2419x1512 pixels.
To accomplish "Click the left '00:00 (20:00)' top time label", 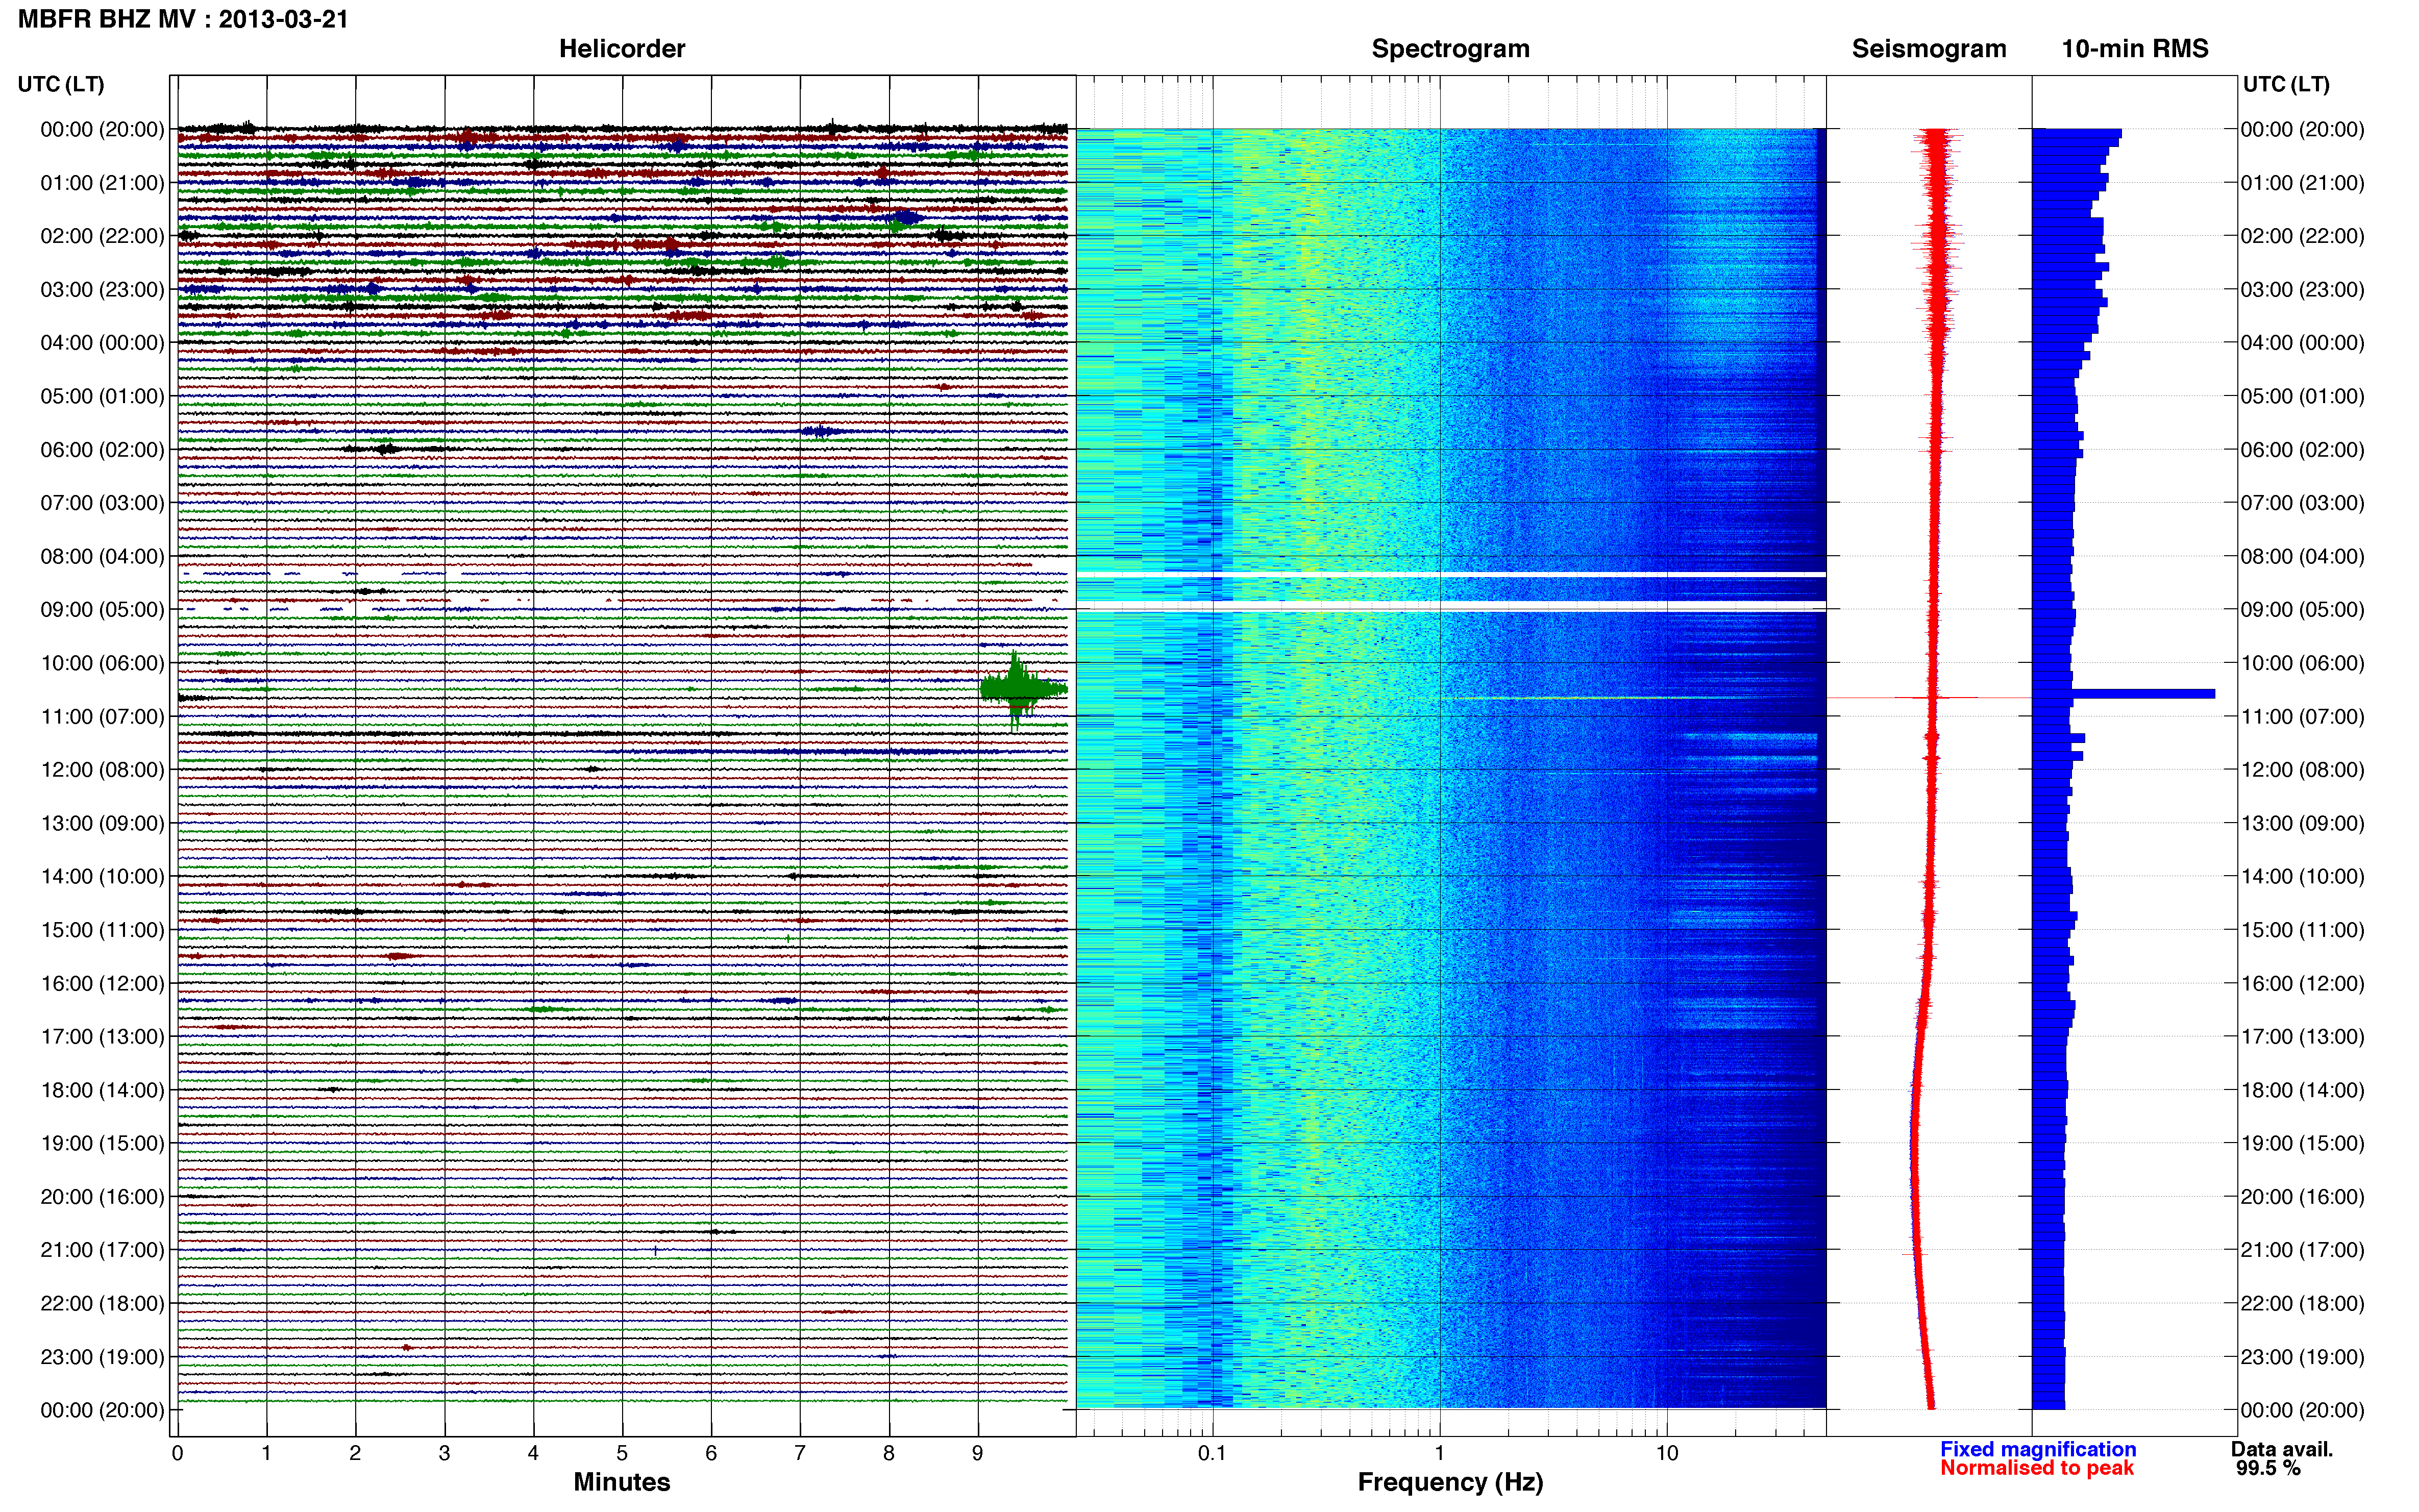I will click(x=102, y=129).
